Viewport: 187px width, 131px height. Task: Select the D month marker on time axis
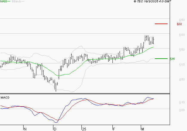click(55, 129)
